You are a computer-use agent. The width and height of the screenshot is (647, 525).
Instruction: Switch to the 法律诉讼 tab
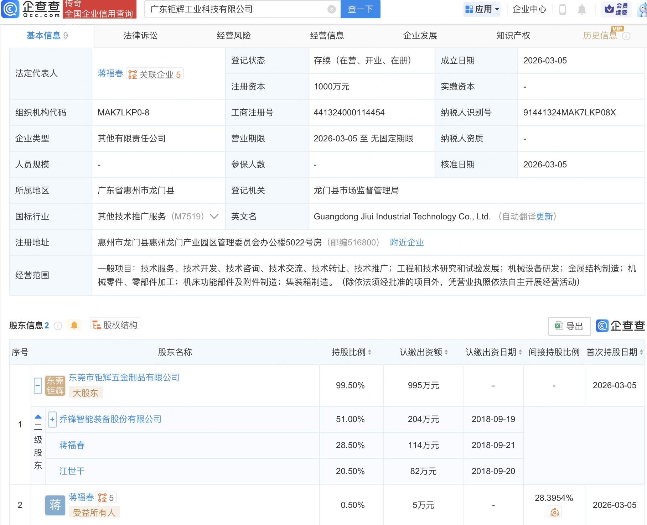pos(140,36)
